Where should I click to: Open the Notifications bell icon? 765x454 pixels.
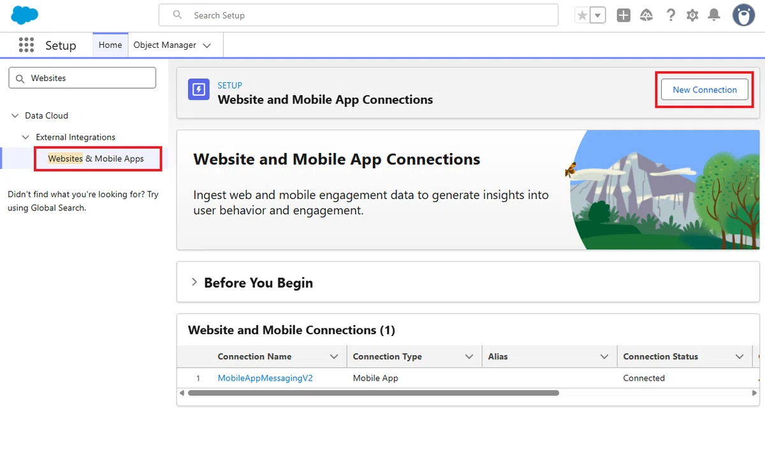tap(715, 15)
